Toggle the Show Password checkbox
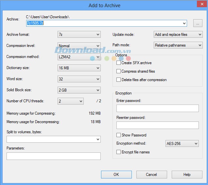 (119, 135)
